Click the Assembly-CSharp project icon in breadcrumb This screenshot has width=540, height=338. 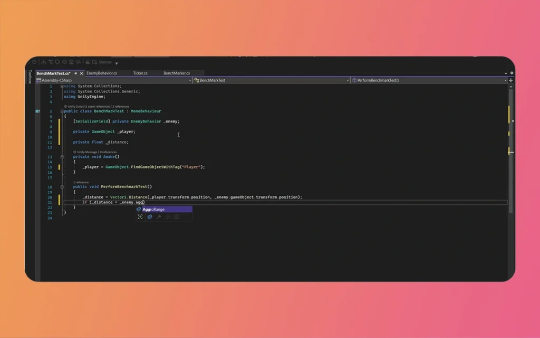click(38, 80)
